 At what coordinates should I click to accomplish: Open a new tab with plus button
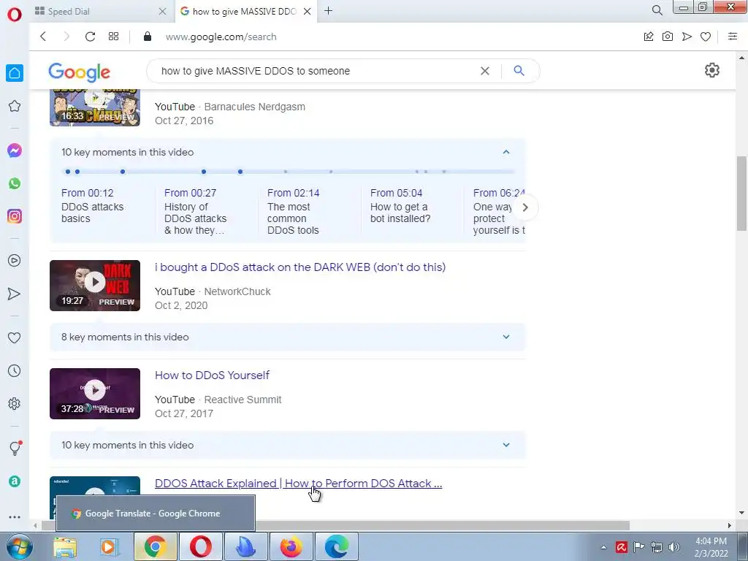click(328, 10)
